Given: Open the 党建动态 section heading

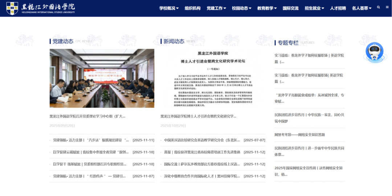Looking at the screenshot, I should coord(63,41).
